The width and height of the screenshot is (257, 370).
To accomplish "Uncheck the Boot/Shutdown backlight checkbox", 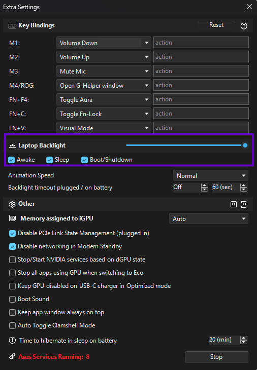I will click(x=84, y=160).
